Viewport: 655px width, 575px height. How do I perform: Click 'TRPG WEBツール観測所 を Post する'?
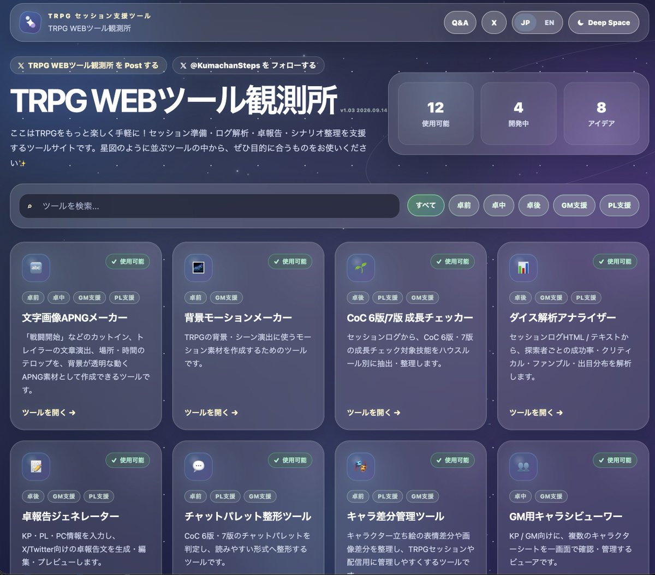(88, 65)
